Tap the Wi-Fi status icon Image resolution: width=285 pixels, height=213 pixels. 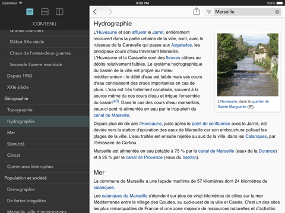(21, 3)
